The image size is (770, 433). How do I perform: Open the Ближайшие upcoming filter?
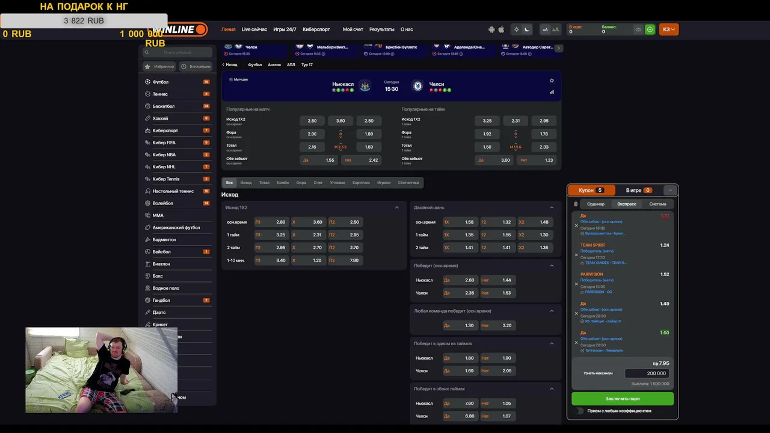pyautogui.click(x=196, y=67)
